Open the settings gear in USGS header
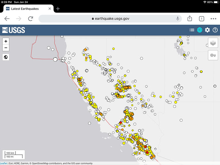Image resolution: width=220 pixels, height=165 pixels. pyautogui.click(x=207, y=30)
